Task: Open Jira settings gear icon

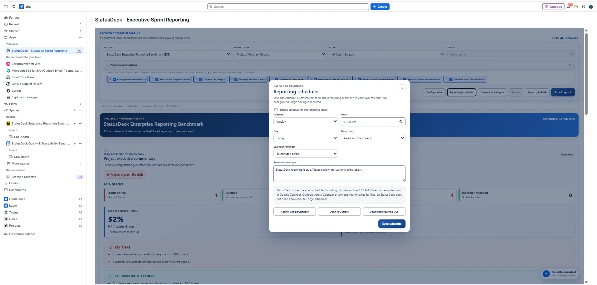Action: pos(584,7)
